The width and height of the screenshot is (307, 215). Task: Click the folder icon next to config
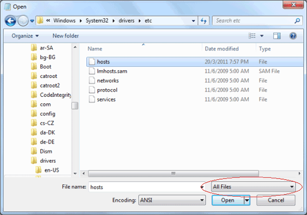click(34, 113)
